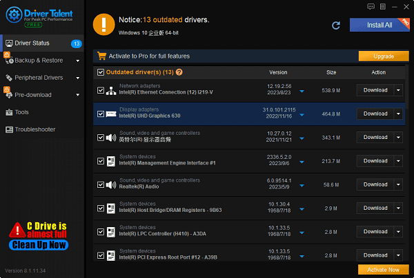Open Peripheral Drivers section
The width and height of the screenshot is (414, 278).
[42, 78]
